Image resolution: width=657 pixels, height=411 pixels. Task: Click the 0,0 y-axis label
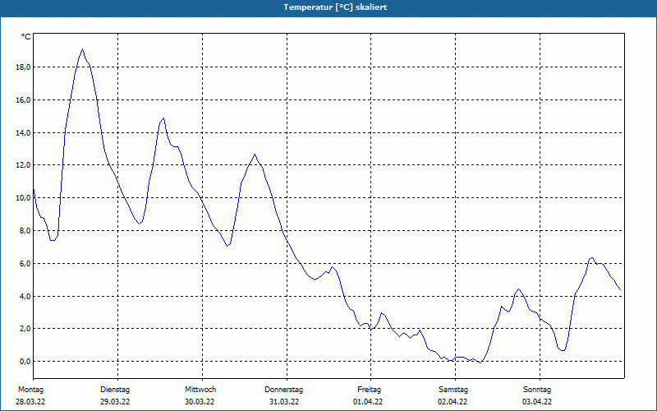25,362
